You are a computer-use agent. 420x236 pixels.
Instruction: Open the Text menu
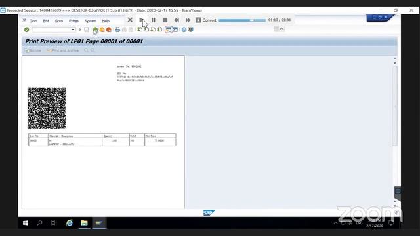point(33,21)
